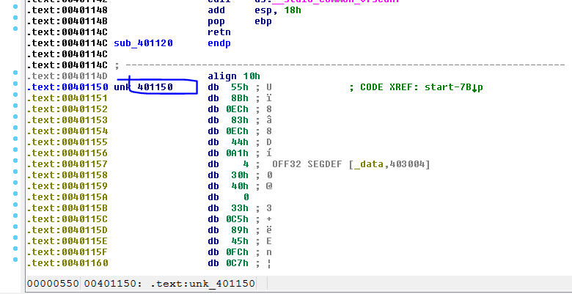Click the db 0FCh value at 0040115F
The image size is (572, 294).
235,252
